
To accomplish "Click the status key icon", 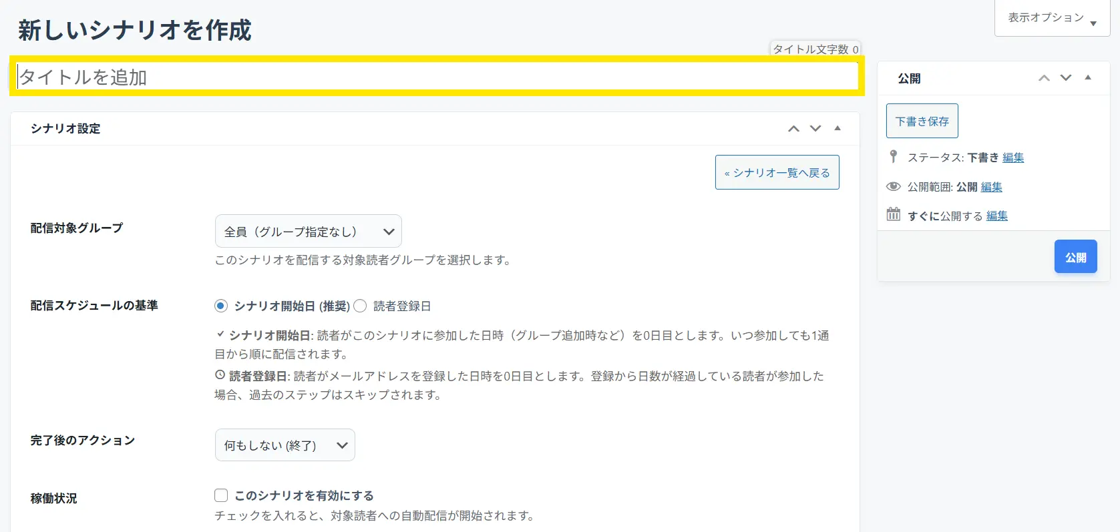I will pyautogui.click(x=893, y=157).
